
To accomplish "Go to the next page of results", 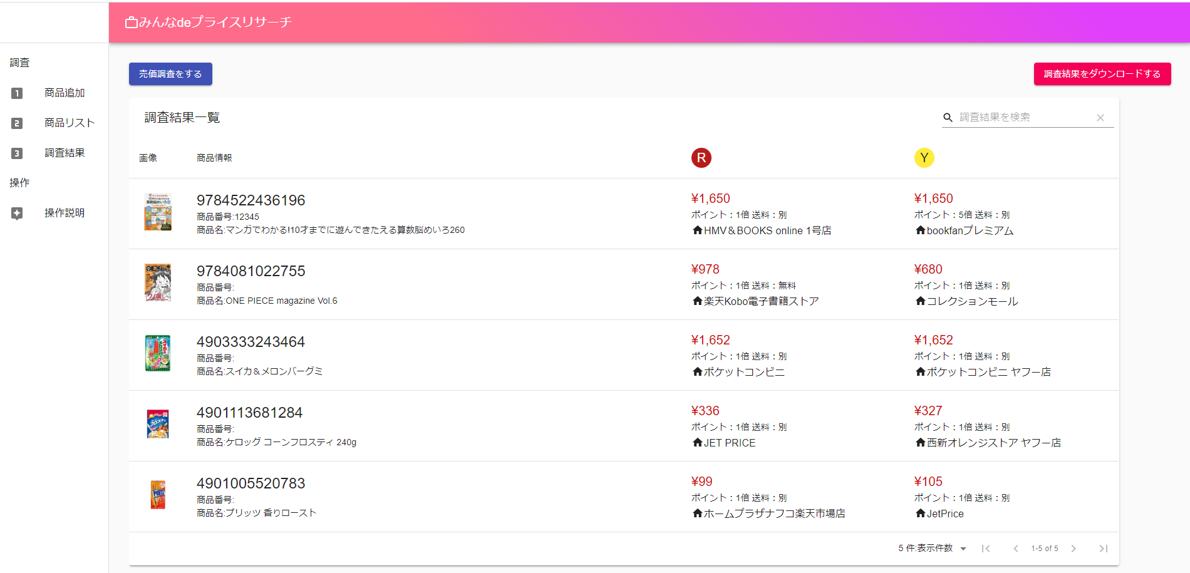I will (1073, 549).
